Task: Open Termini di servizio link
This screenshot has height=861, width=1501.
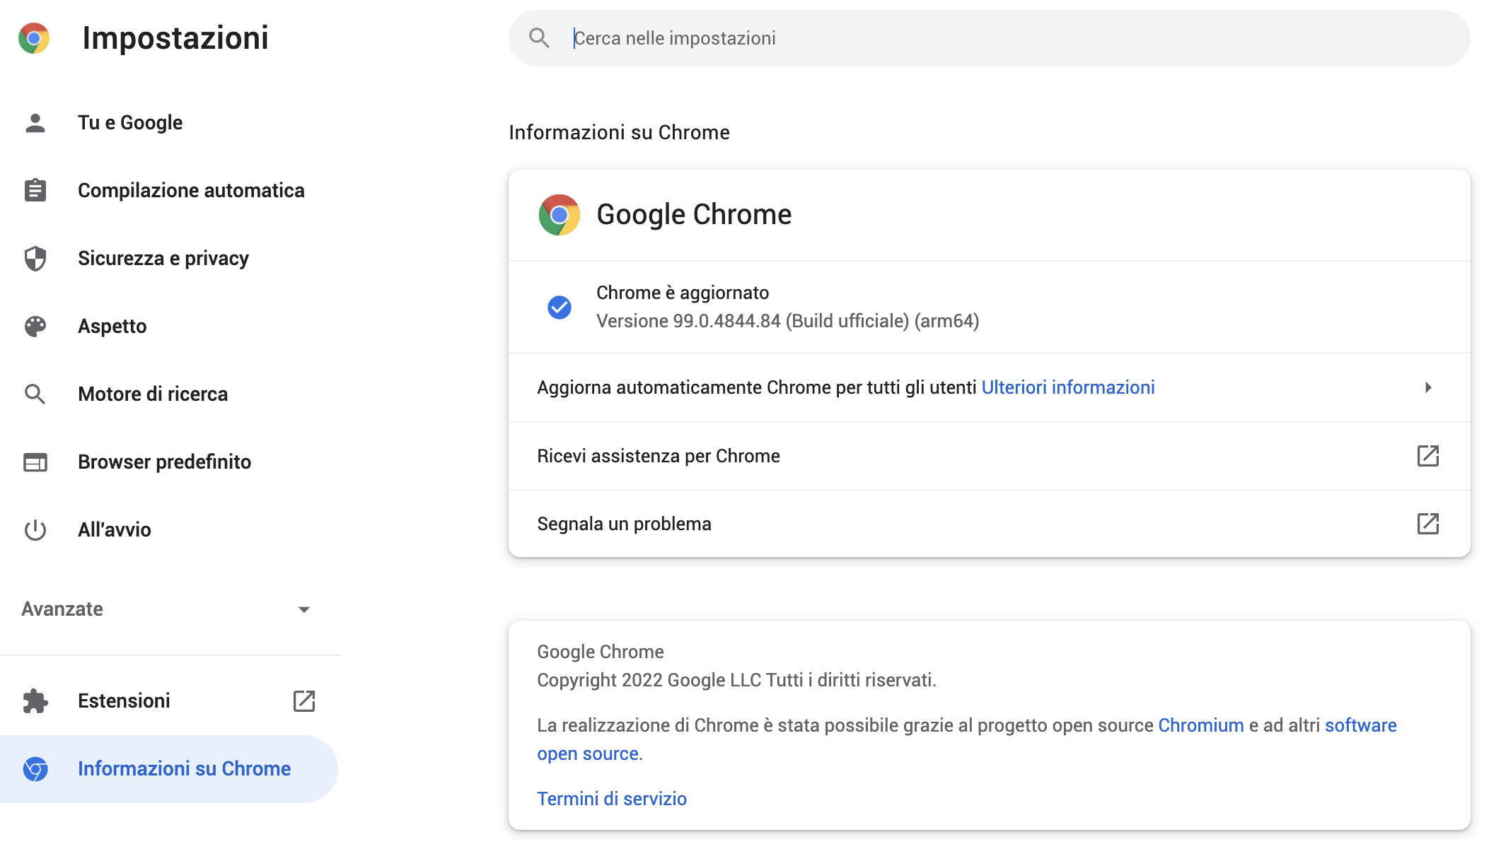Action: (x=612, y=799)
